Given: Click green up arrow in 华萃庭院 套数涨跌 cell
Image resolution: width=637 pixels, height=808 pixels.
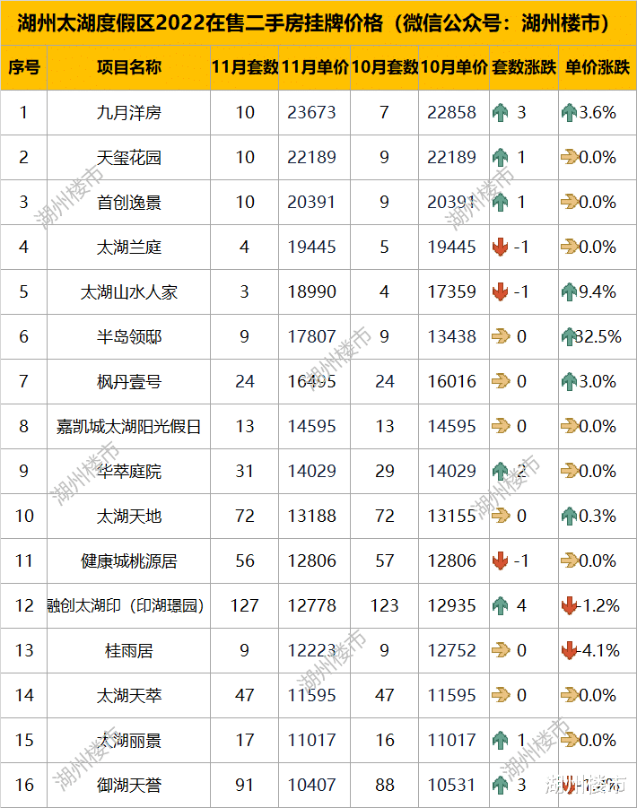Looking at the screenshot, I should (x=500, y=471).
